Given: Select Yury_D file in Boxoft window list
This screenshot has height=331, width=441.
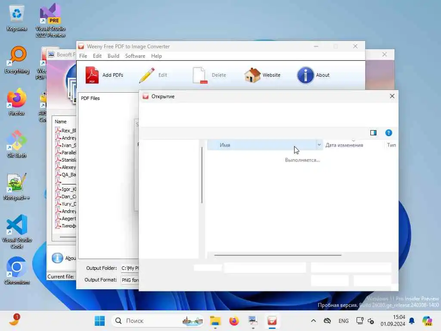Looking at the screenshot, I should pyautogui.click(x=65, y=204).
